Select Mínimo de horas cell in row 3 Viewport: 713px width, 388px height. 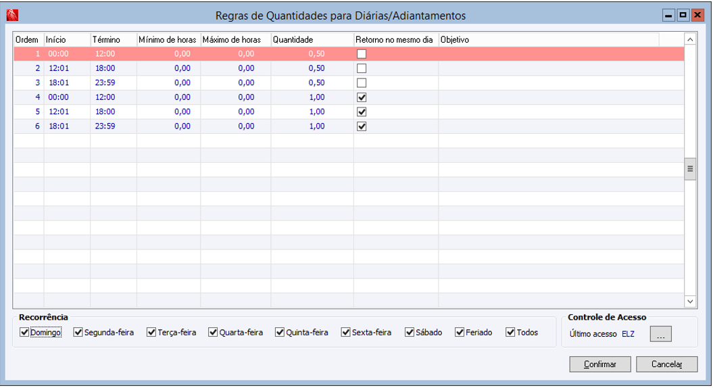coord(168,82)
